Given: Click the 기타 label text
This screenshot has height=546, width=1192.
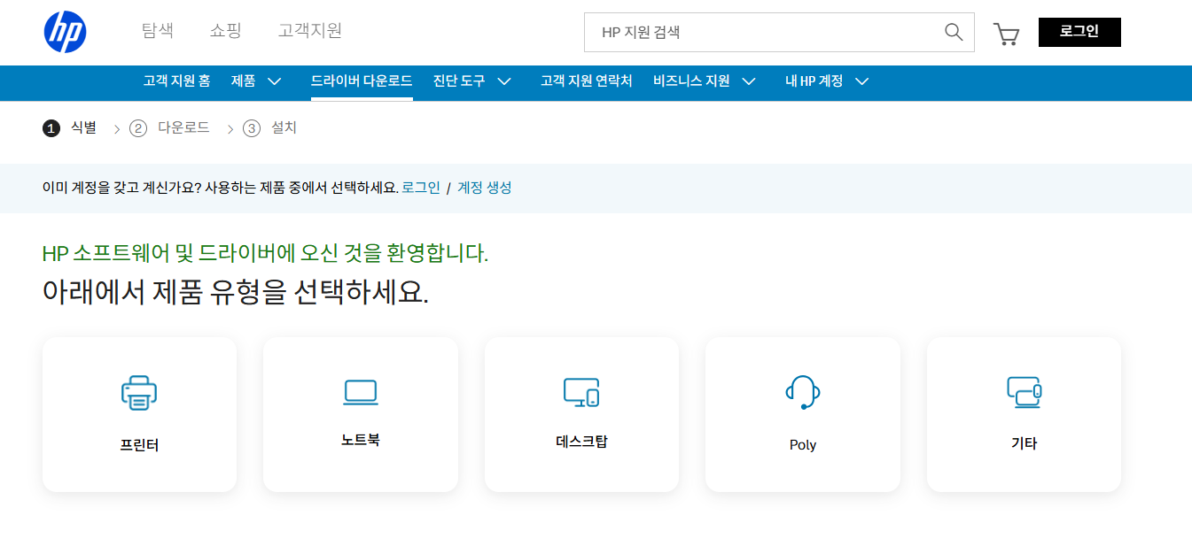Looking at the screenshot, I should 1024,443.
